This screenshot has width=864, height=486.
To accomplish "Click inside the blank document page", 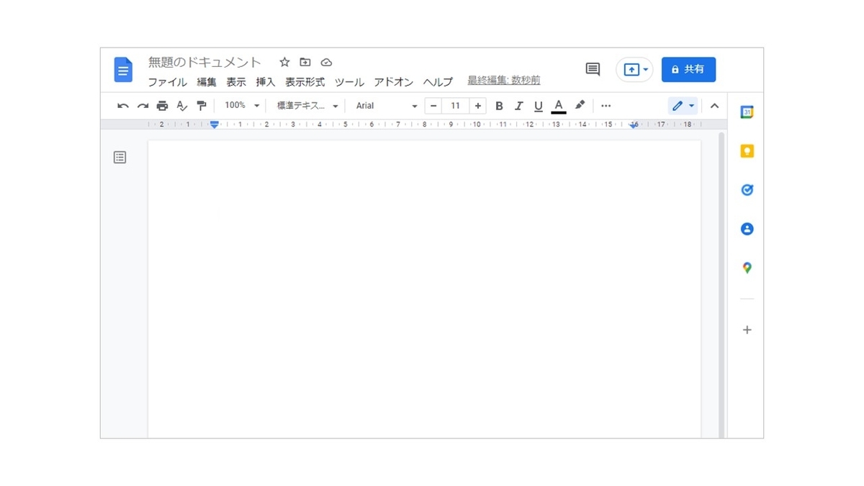I will click(424, 289).
